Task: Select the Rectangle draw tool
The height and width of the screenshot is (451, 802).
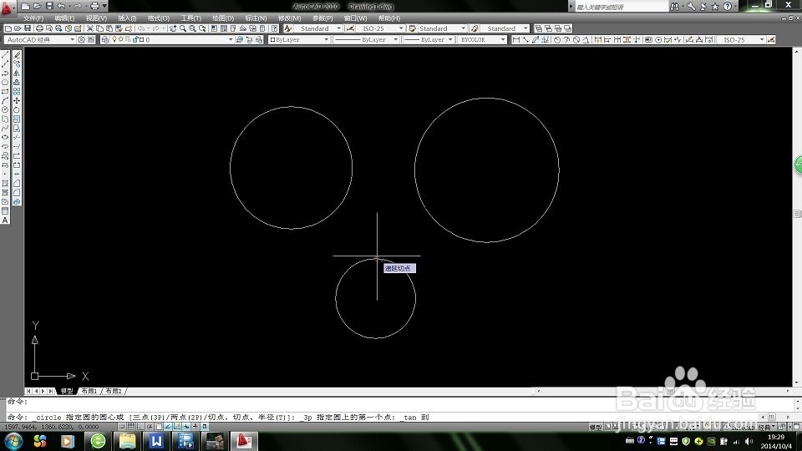Action: (x=5, y=92)
